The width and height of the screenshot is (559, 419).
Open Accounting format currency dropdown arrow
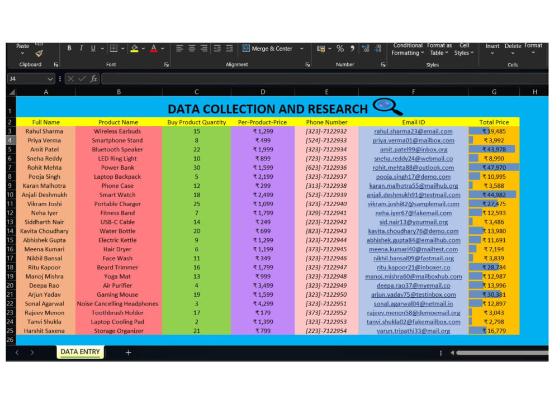tap(330, 49)
